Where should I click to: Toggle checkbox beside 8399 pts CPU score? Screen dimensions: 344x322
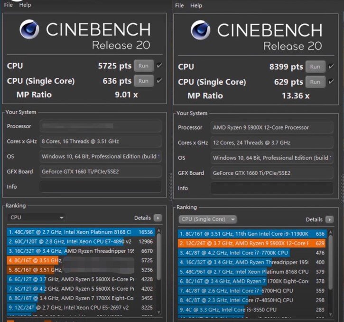(331, 66)
